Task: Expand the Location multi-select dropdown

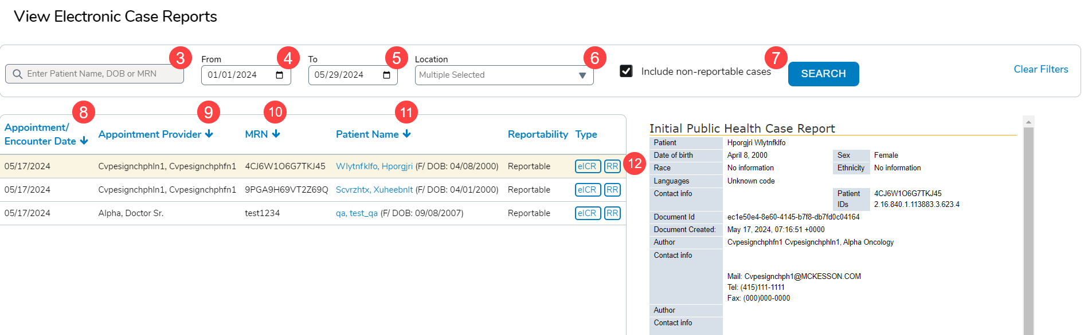Action: [x=582, y=75]
